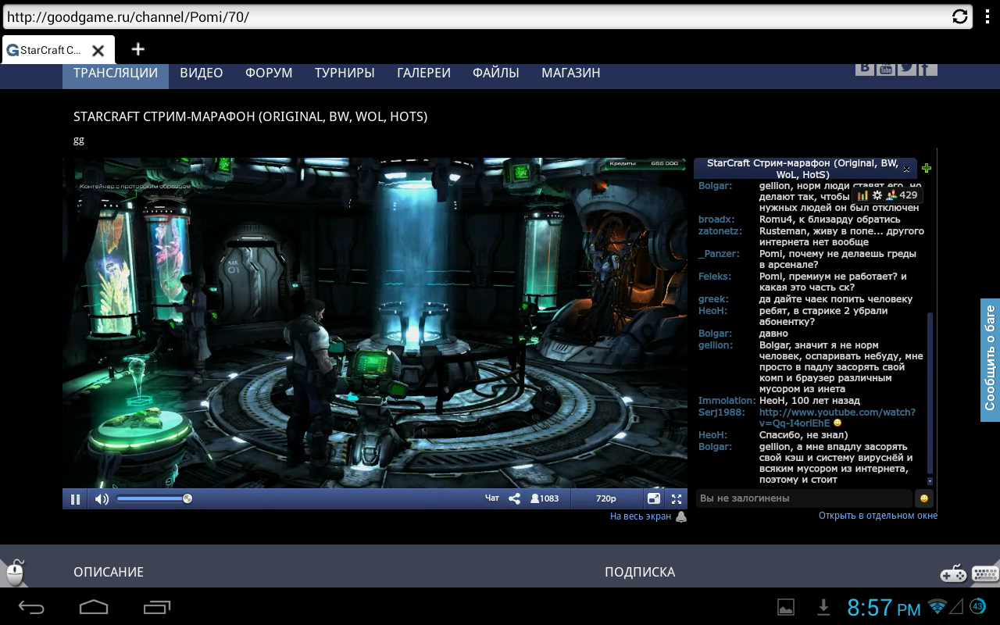Click the Immolation chat username

tap(727, 401)
